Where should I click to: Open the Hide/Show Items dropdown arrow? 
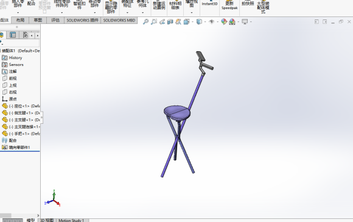click(217, 22)
